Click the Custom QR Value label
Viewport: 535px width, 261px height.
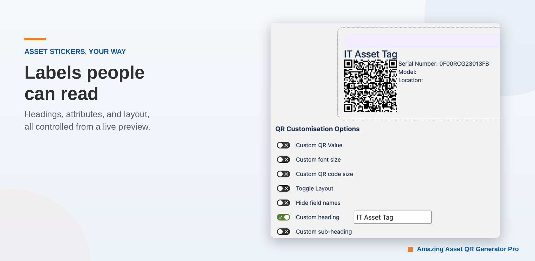[319, 145]
